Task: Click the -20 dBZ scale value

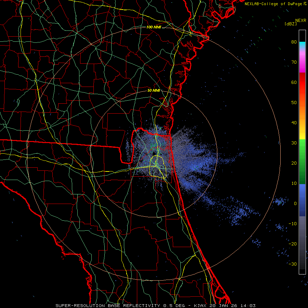Action: (293, 244)
